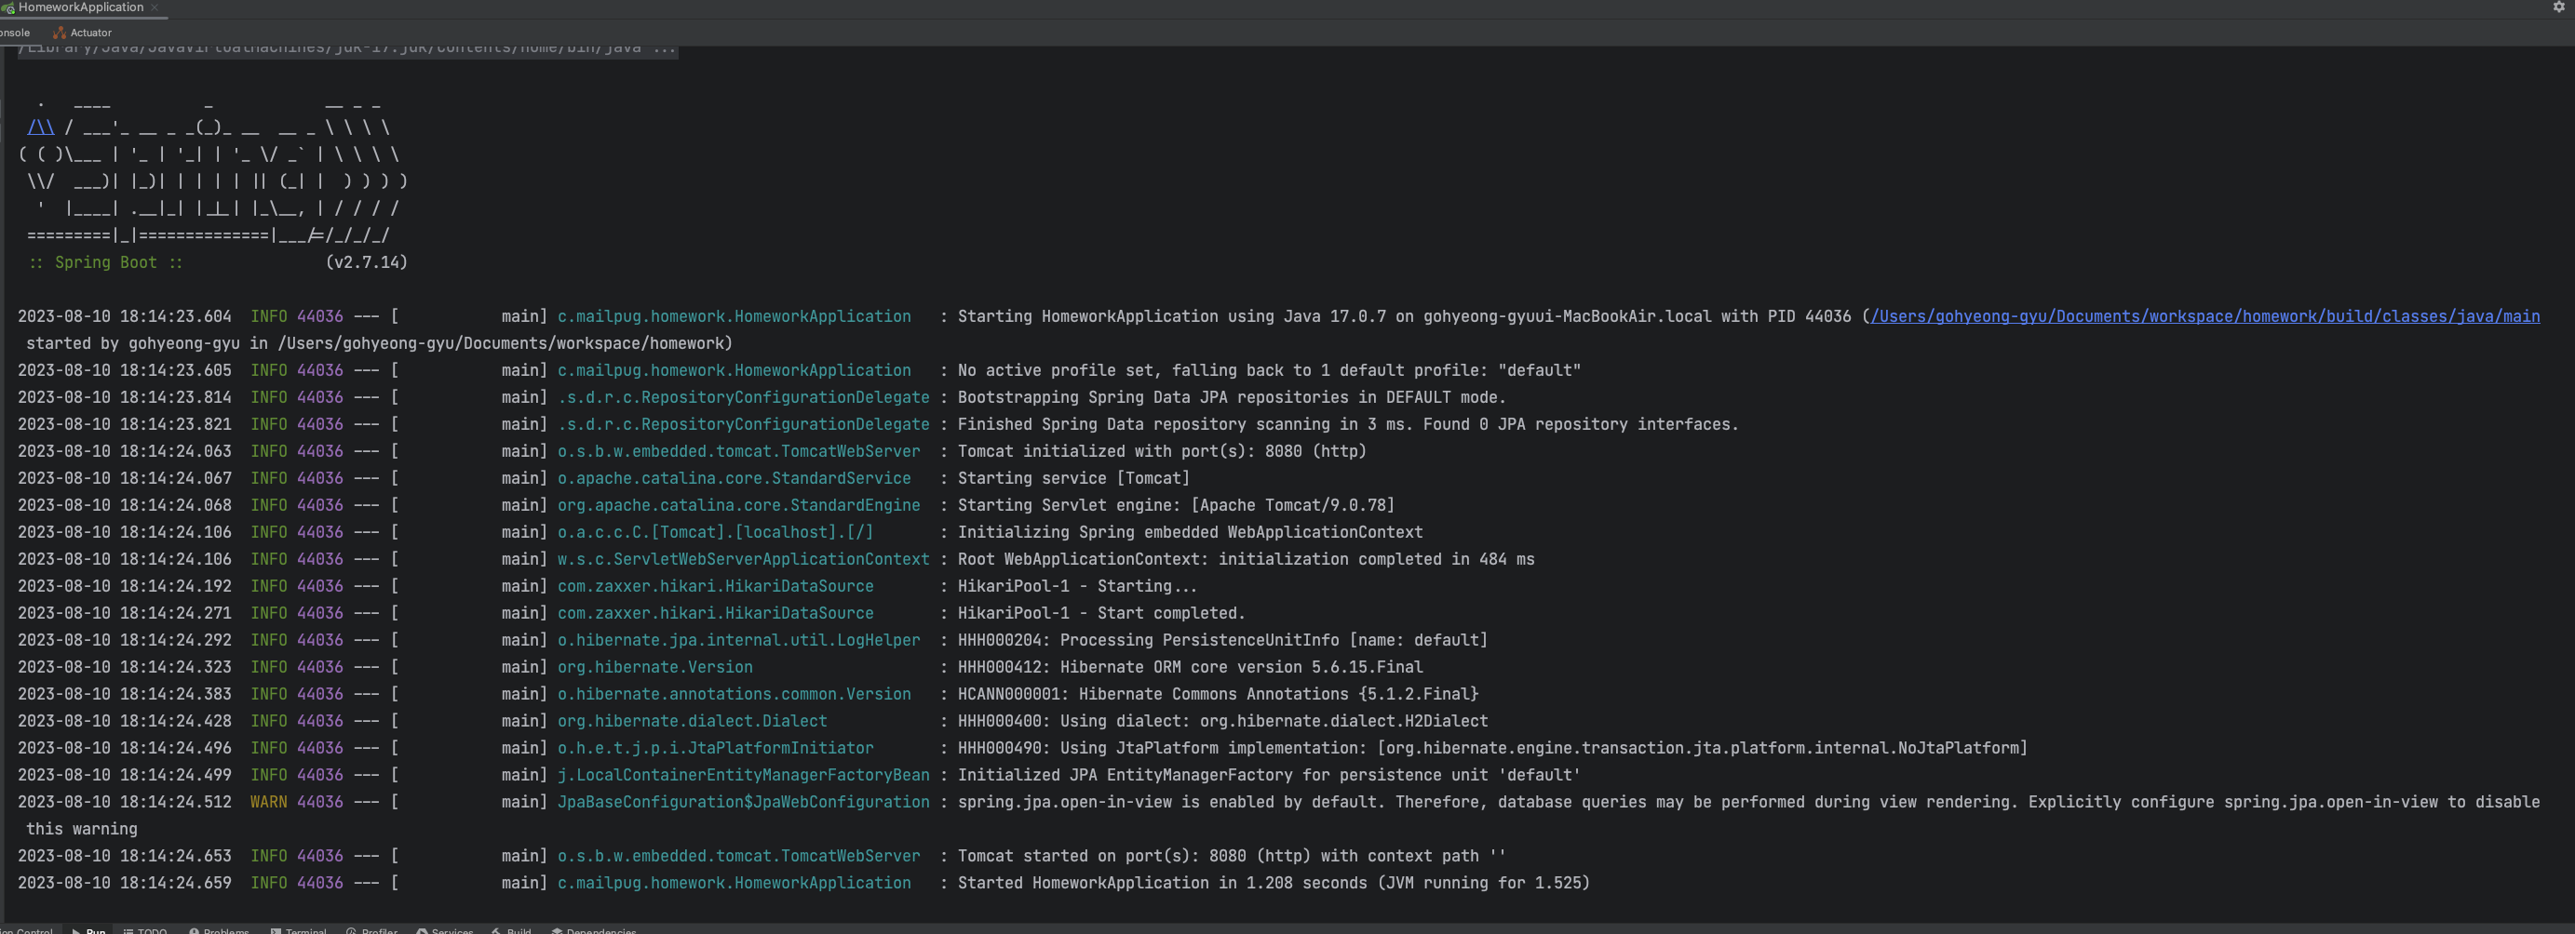The width and height of the screenshot is (2575, 934).
Task: Click 'Tomcat initialized with port(s): 8080' message
Action: 1162,451
